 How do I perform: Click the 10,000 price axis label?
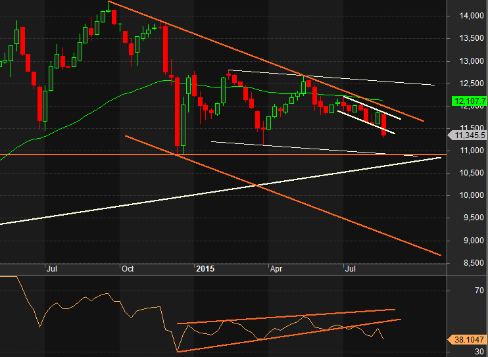472,195
